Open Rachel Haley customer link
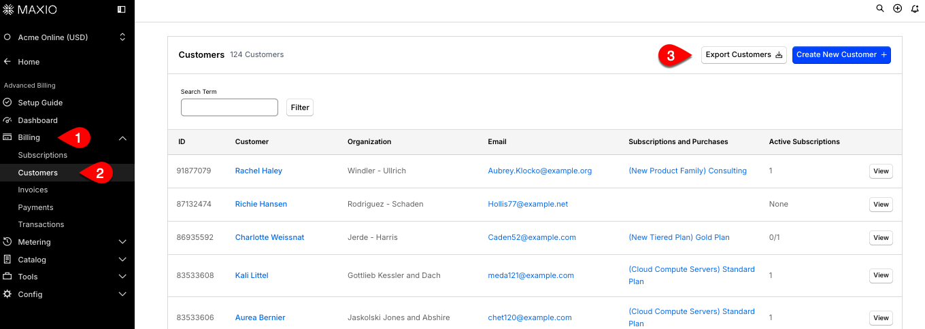The height and width of the screenshot is (329, 925). 258,171
